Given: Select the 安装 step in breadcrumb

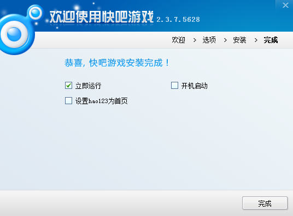Looking at the screenshot, I should click(x=239, y=40).
